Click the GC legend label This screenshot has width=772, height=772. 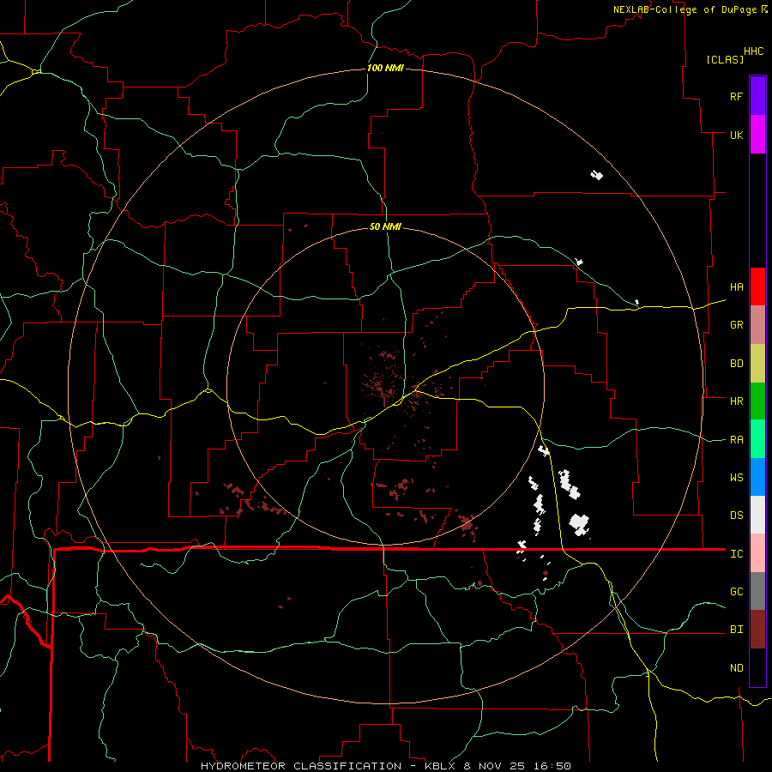click(736, 592)
